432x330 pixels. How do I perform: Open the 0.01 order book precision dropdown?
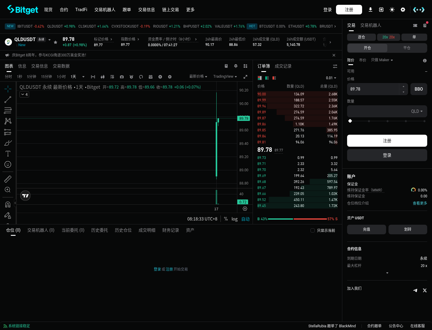point(331,78)
